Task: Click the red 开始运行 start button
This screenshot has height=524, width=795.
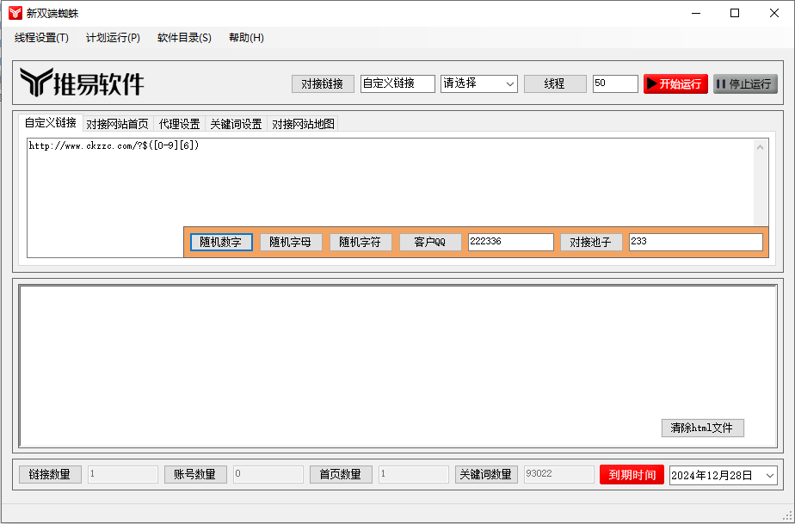Action: point(675,83)
